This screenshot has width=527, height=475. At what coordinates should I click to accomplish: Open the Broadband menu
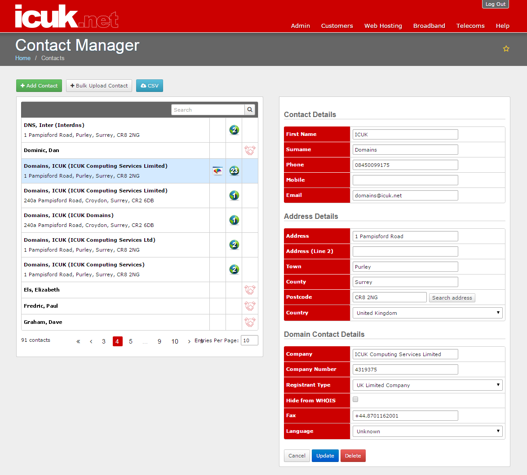pyautogui.click(x=429, y=26)
